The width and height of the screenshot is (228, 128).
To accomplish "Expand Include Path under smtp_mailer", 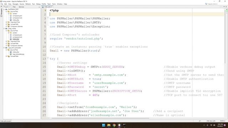I will (x=6, y=43).
